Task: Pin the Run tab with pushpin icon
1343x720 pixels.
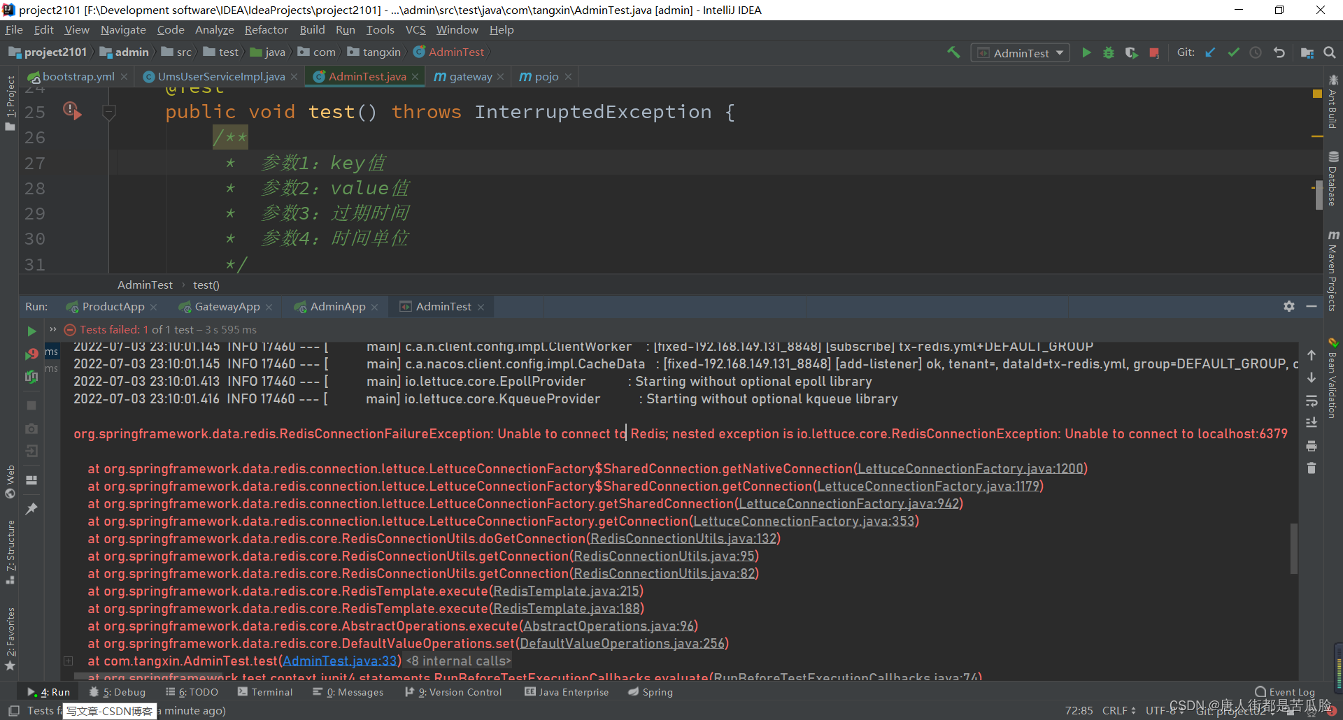Action: pos(31,509)
